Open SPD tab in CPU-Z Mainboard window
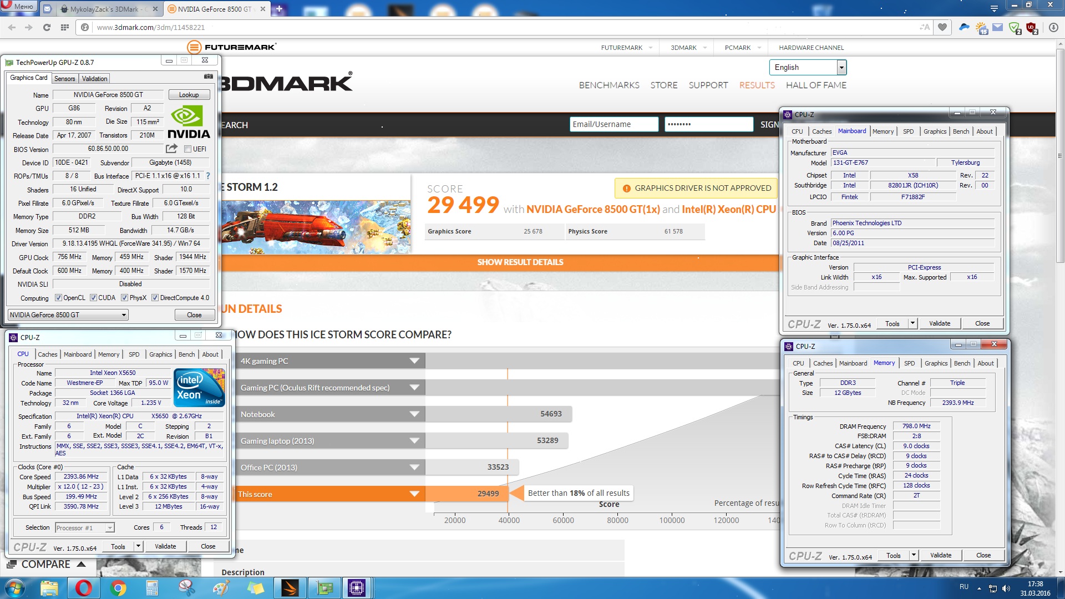The height and width of the screenshot is (599, 1065). tap(908, 131)
